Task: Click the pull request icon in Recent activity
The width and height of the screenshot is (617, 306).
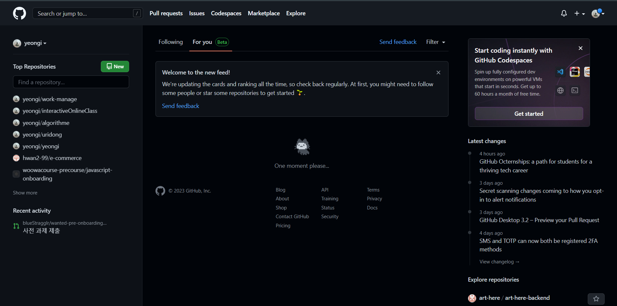Action: click(x=16, y=226)
